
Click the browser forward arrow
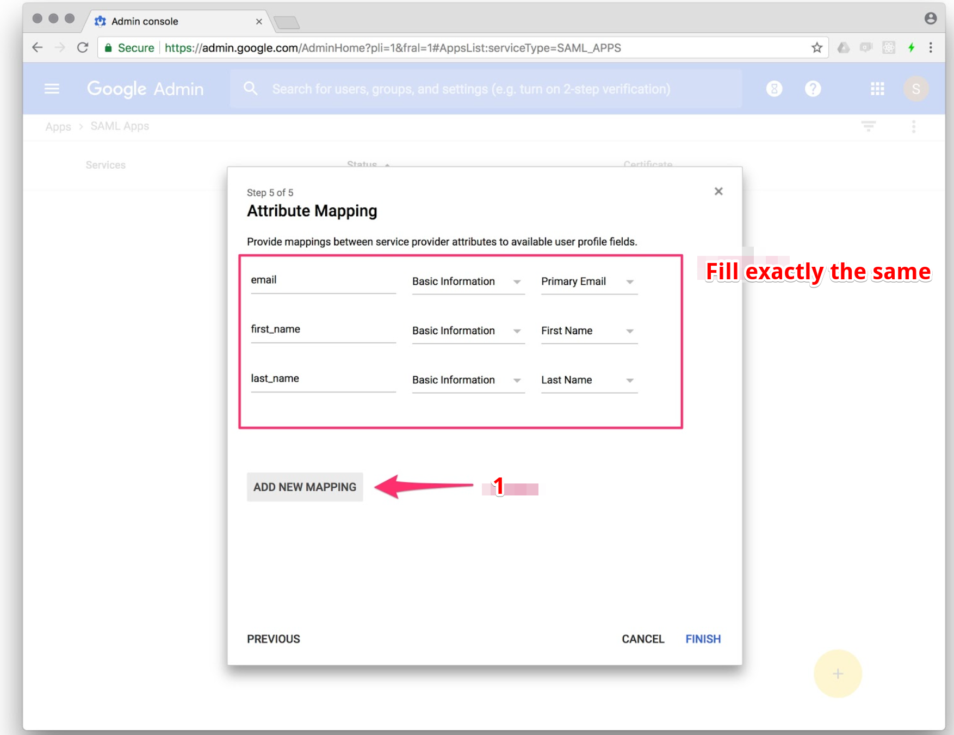[x=60, y=48]
